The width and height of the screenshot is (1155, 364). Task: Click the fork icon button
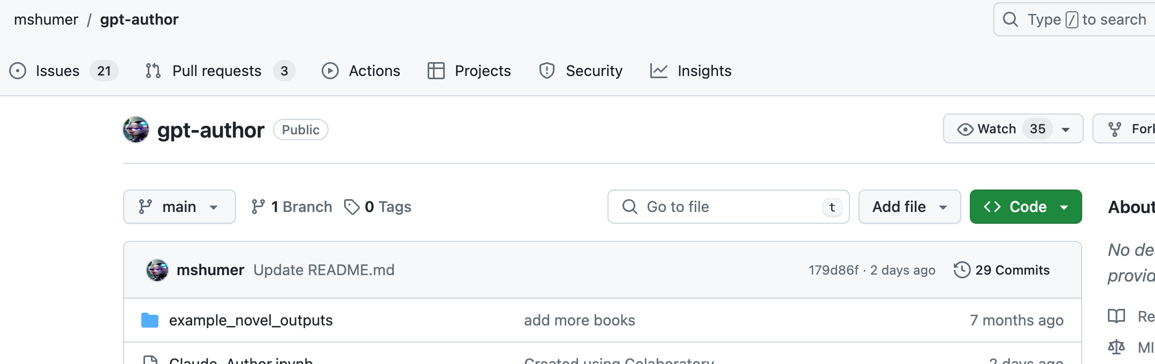1115,129
